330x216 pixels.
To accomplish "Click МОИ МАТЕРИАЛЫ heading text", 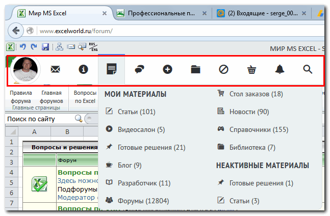I will (135, 94).
